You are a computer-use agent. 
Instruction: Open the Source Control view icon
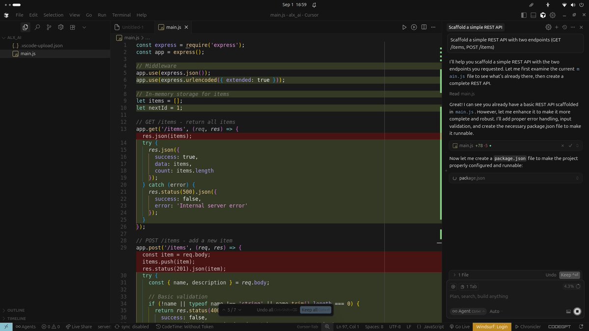pyautogui.click(x=49, y=27)
